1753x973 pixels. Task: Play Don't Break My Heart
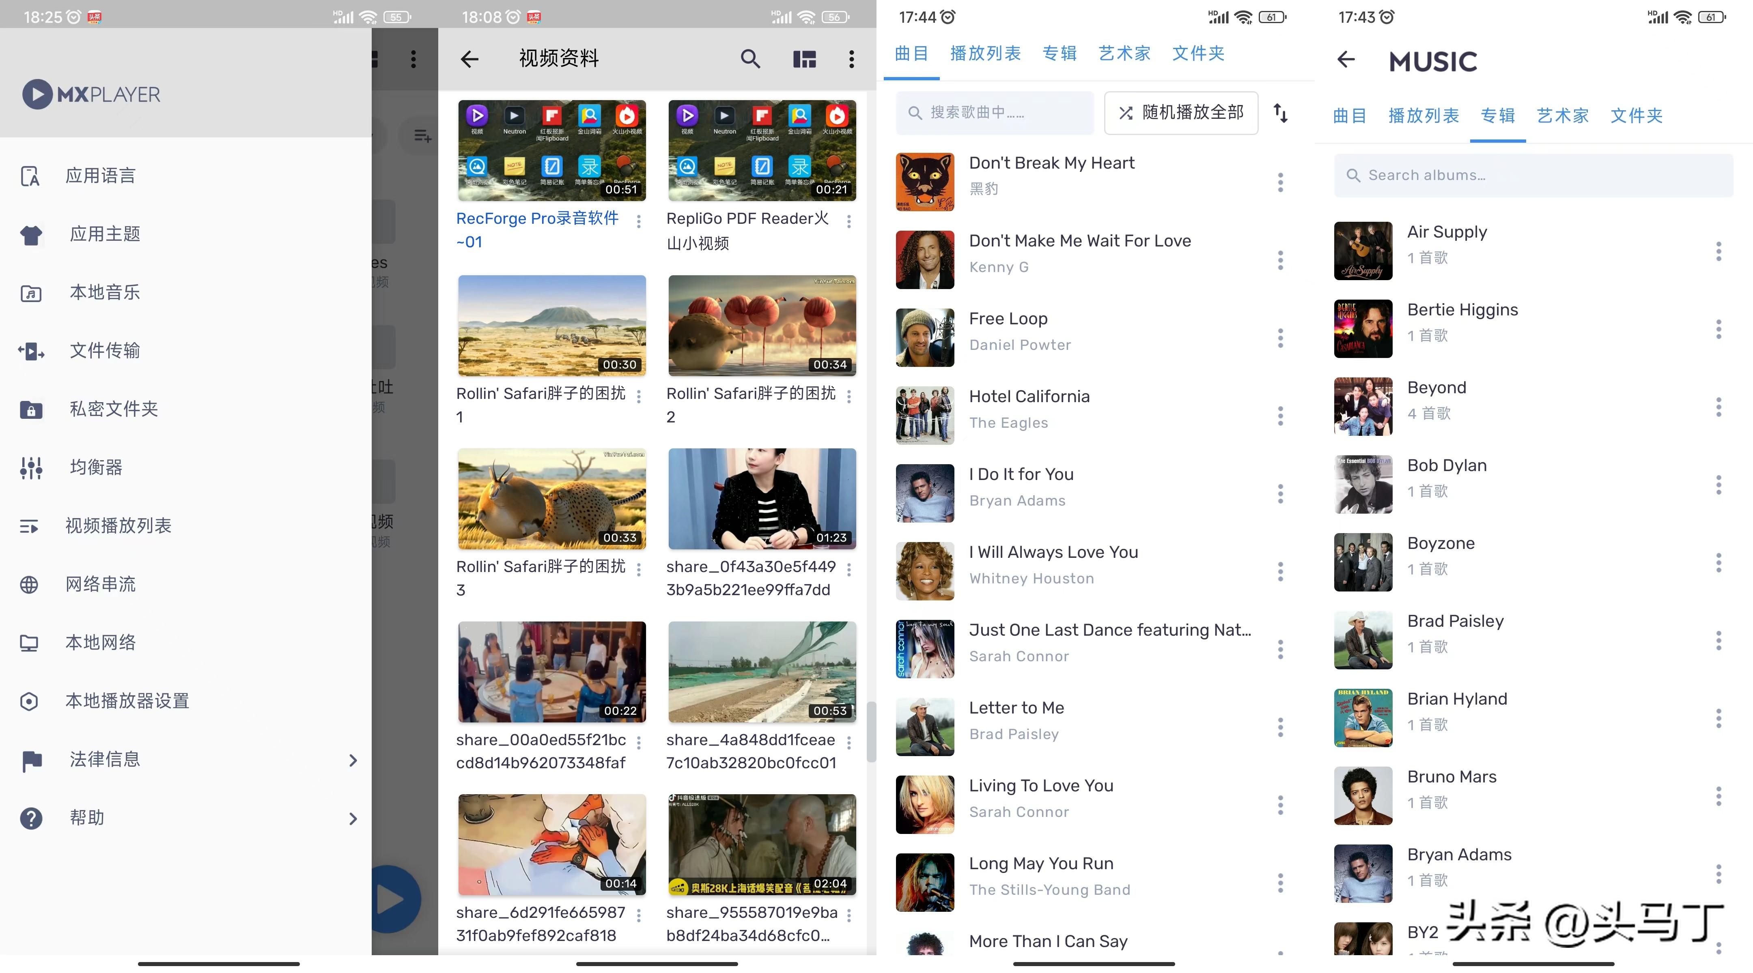[1051, 163]
